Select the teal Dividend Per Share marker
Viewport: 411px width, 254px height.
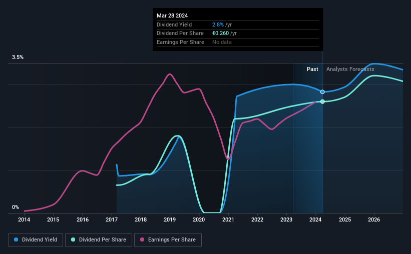click(x=322, y=101)
